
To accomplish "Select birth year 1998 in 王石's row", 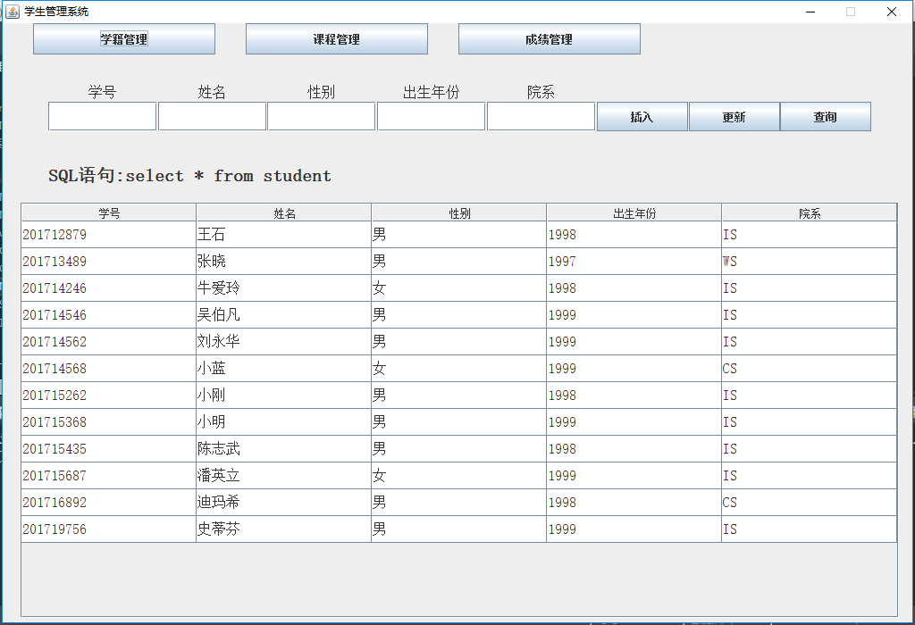I will 634,234.
